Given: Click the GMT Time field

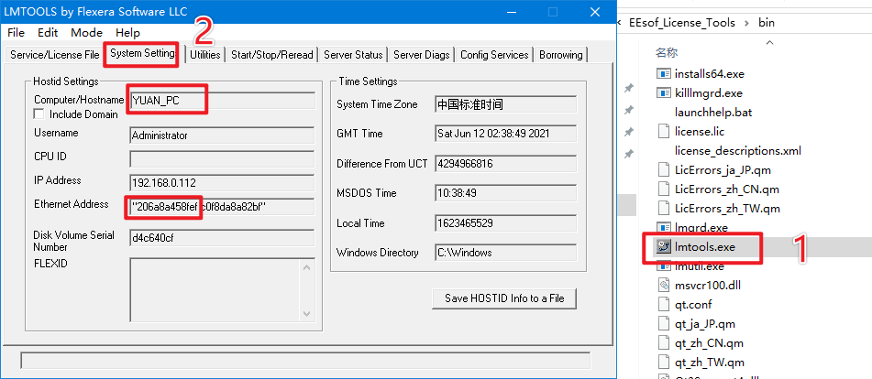Looking at the screenshot, I should pos(505,133).
